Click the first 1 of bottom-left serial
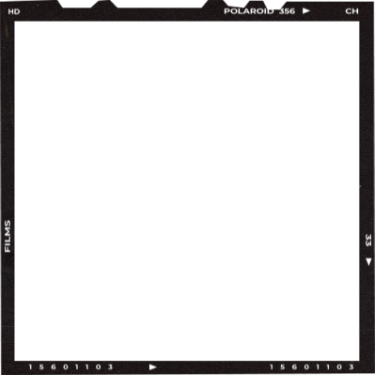The height and width of the screenshot is (375, 375). click(30, 367)
